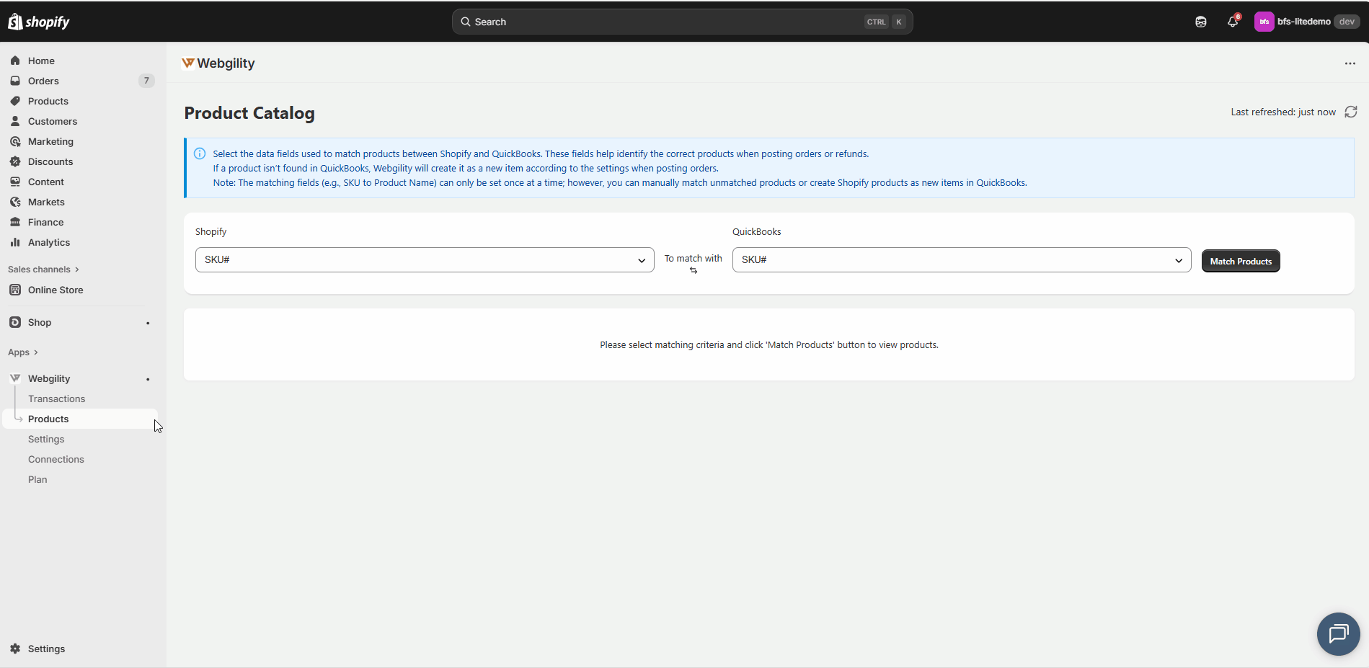
Task: Expand the Apps section
Action: [x=23, y=352]
